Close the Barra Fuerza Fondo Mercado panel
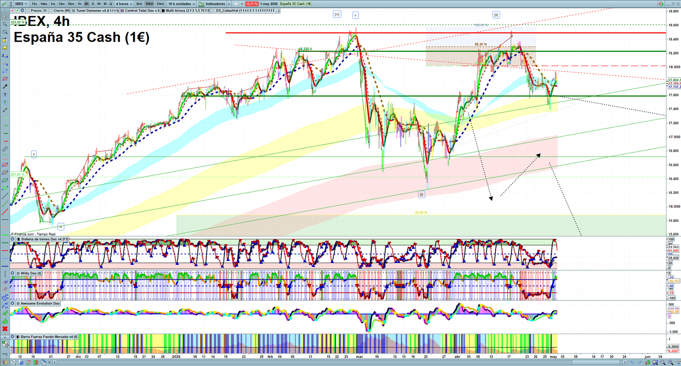 pyautogui.click(x=13, y=337)
